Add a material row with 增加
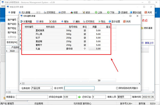Image resolution: width=160 pixels, height=105 pixels. pos(65,21)
